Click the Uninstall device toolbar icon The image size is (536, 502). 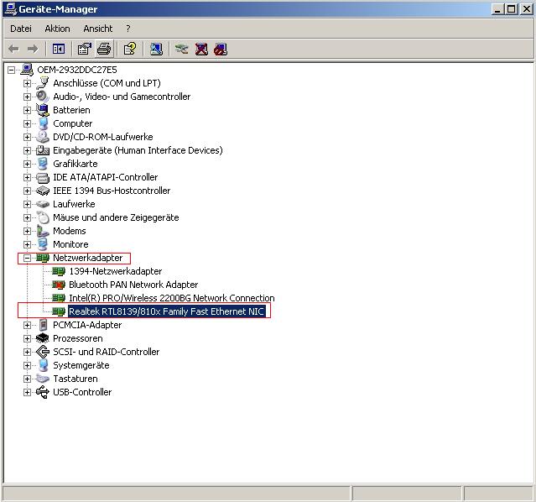(x=201, y=50)
